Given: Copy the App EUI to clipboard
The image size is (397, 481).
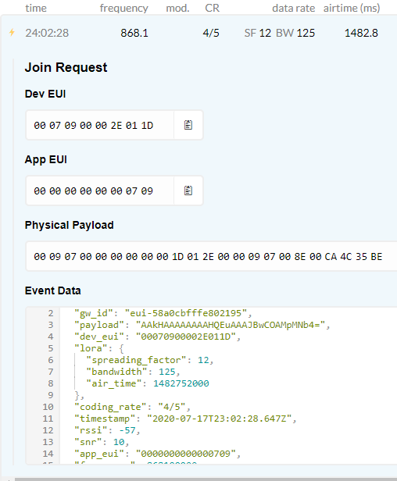Looking at the screenshot, I should [188, 191].
